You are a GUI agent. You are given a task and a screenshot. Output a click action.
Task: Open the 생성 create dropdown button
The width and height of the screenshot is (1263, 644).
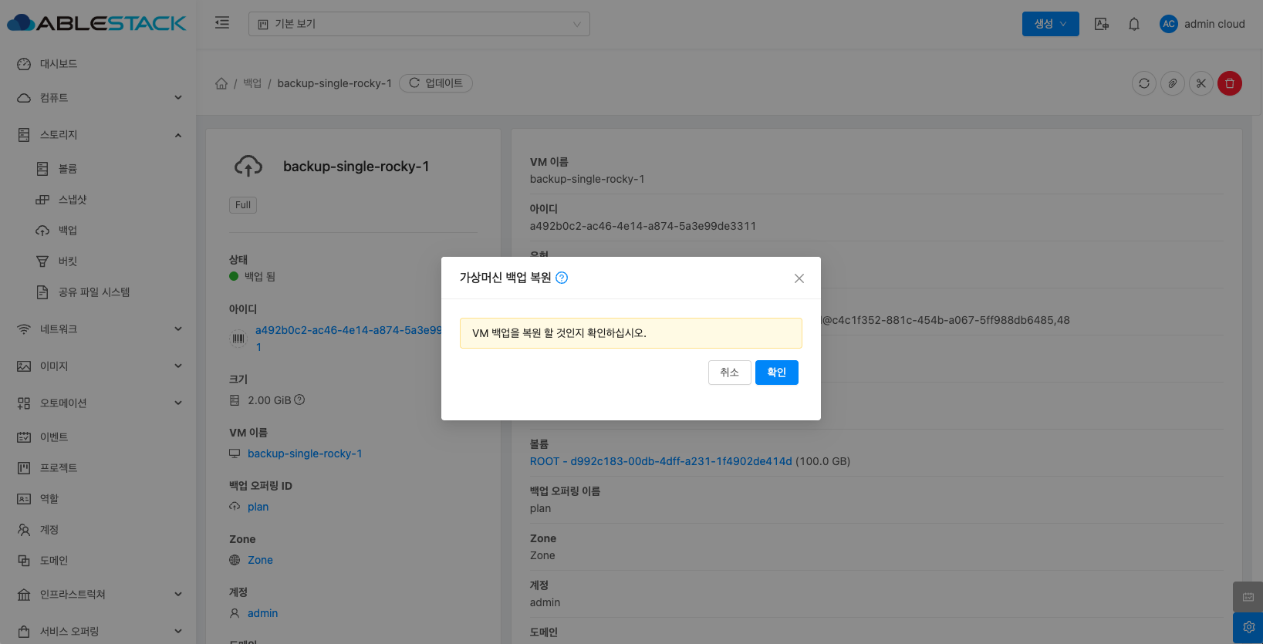1050,24
